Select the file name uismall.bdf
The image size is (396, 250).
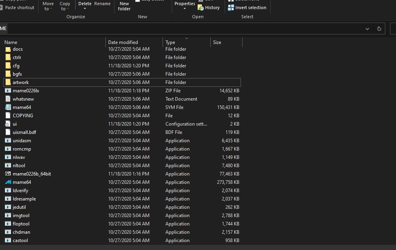pos(25,132)
